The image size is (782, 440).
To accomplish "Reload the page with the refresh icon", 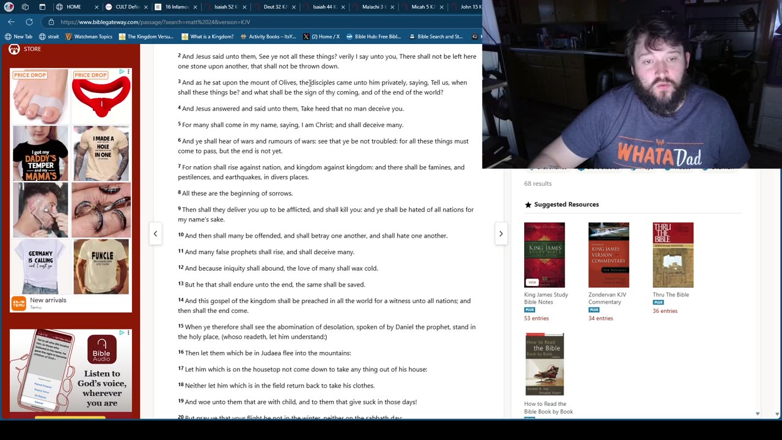I will coord(29,22).
